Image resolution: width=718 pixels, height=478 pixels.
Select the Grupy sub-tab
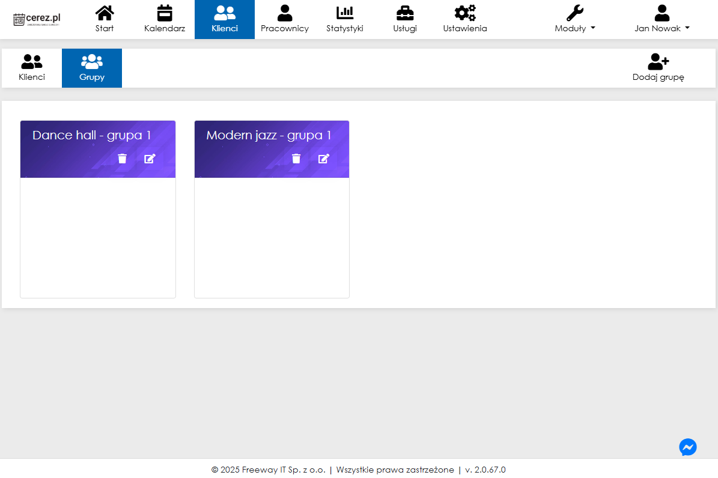(x=92, y=68)
